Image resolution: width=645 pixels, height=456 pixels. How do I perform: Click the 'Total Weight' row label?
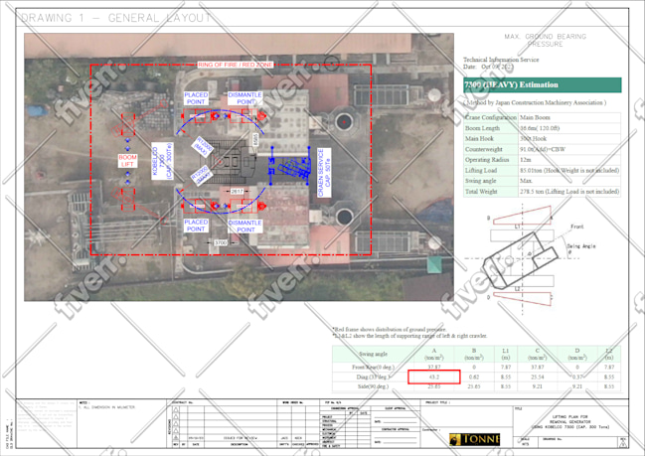coord(481,192)
